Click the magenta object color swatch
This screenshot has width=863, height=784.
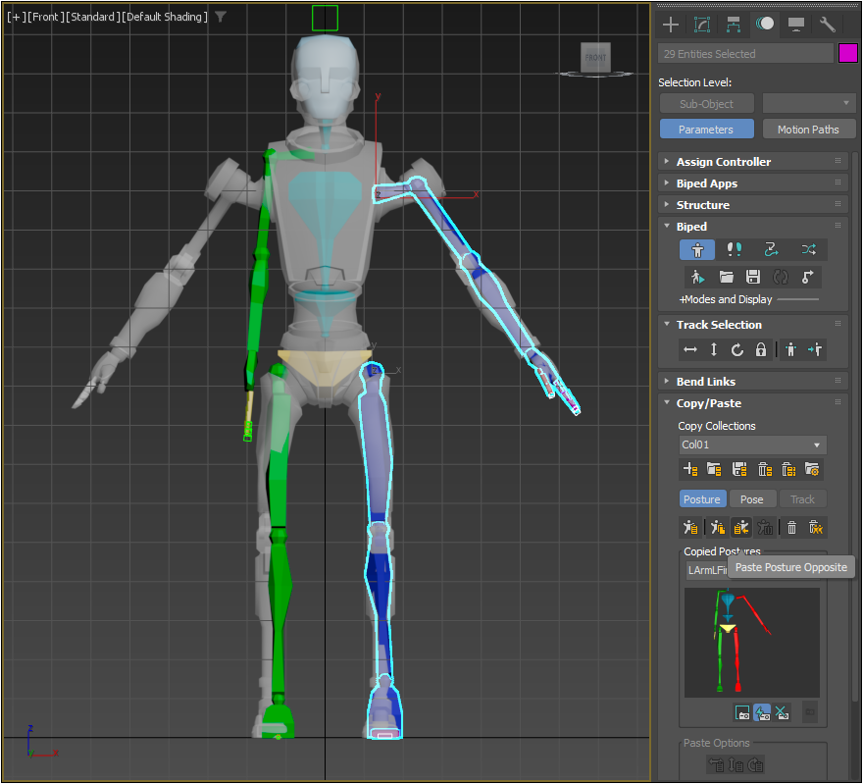pyautogui.click(x=848, y=54)
